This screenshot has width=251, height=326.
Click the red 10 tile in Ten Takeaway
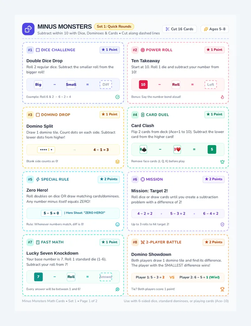(x=143, y=85)
